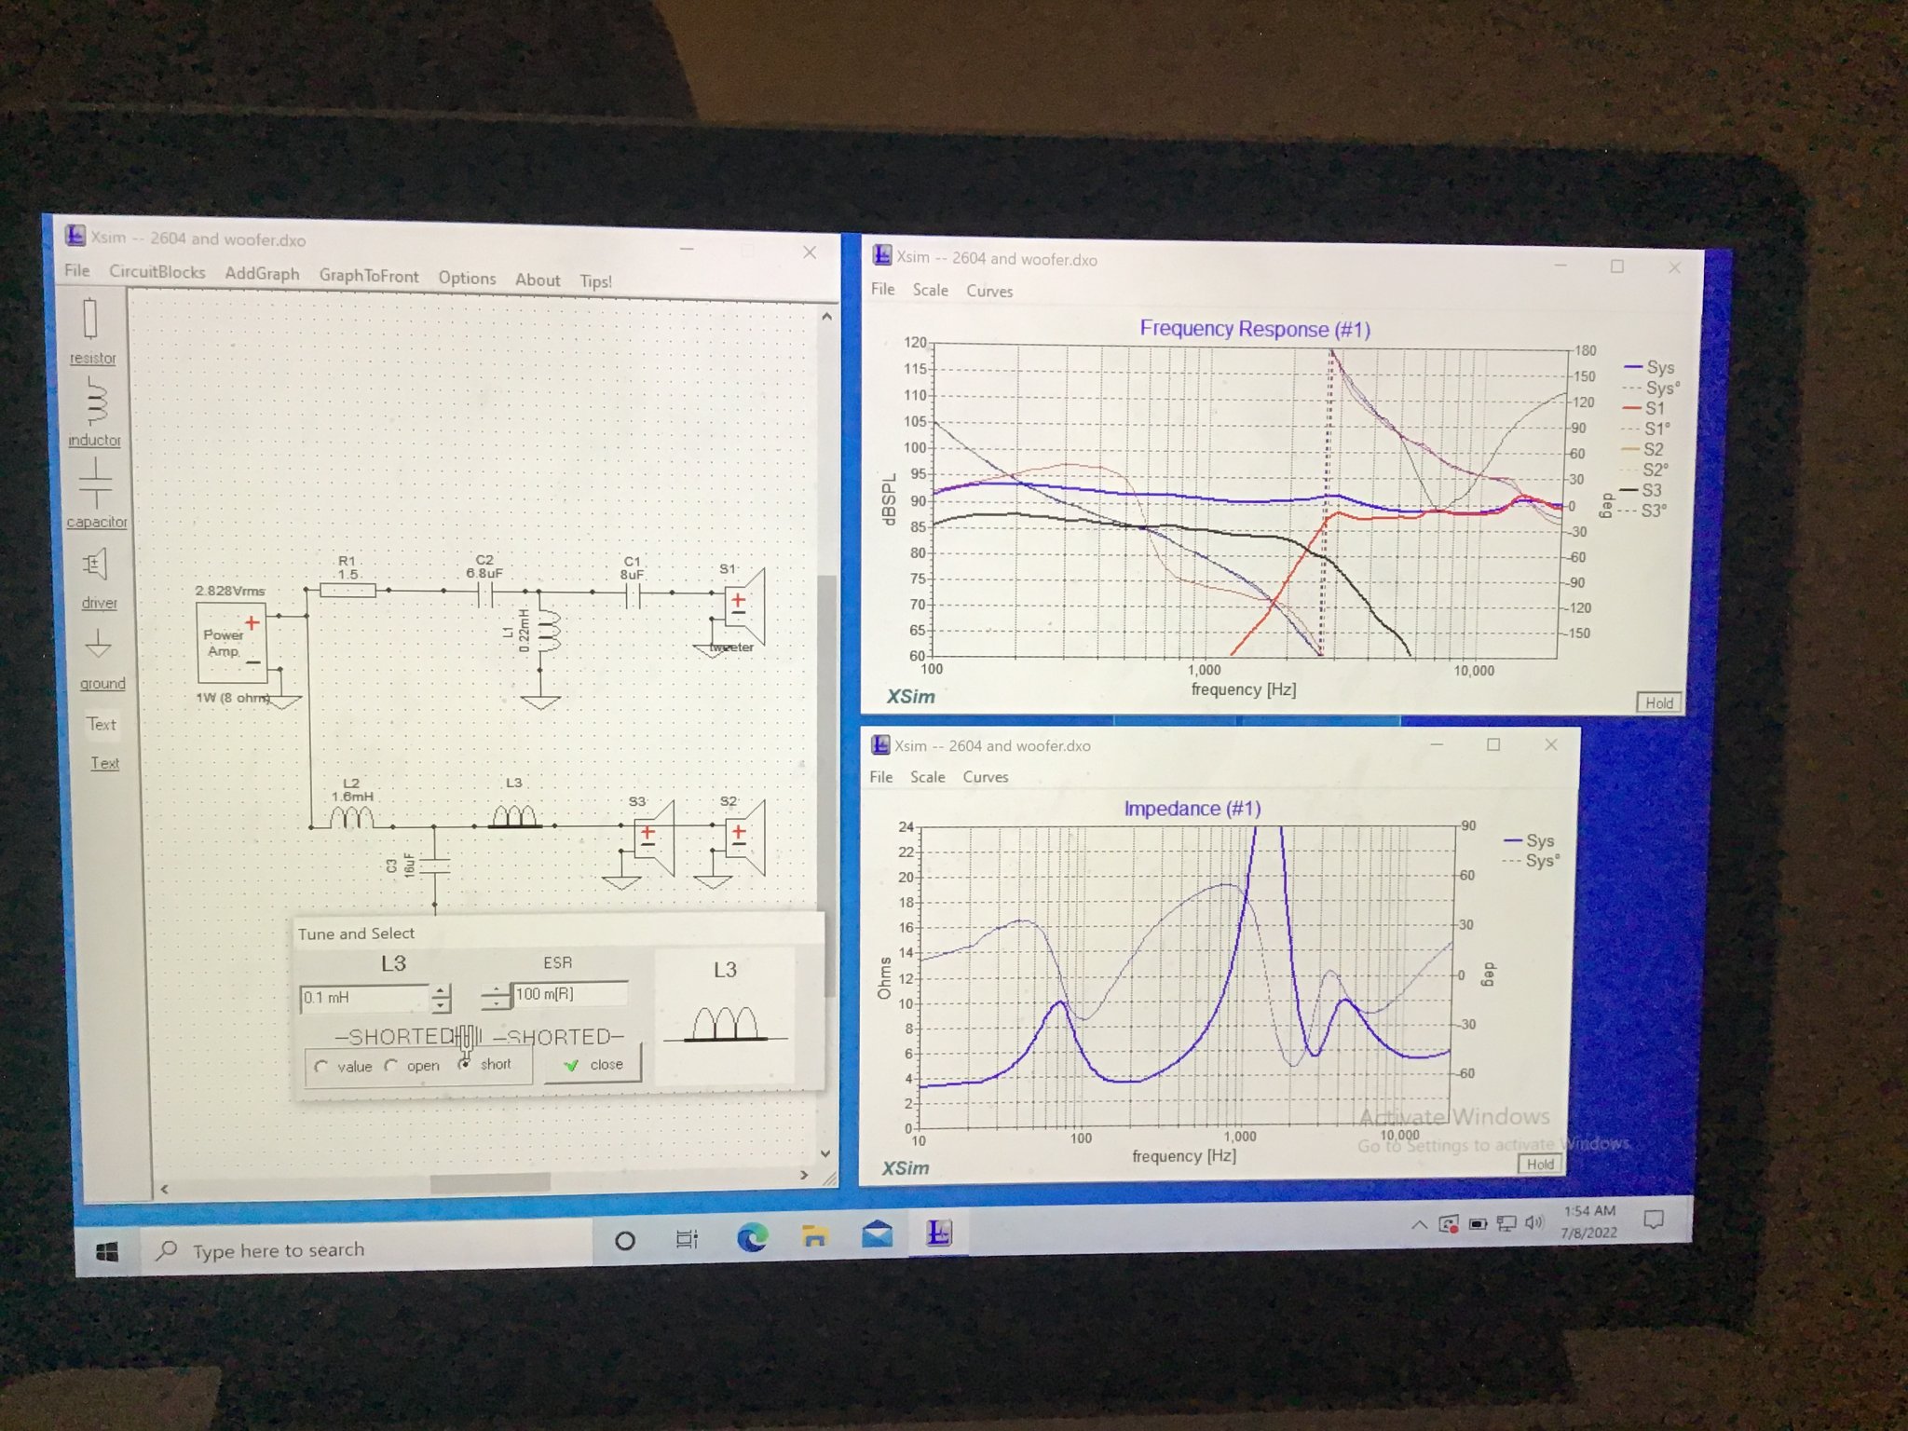Click the taskbar search box
Screen dimensions: 1908x1431
click(368, 1249)
